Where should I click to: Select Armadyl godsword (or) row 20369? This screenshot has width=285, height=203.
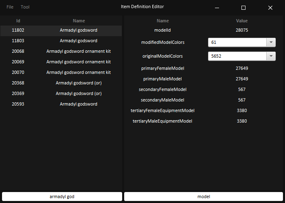(61, 93)
